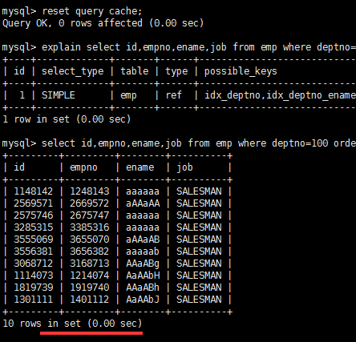Screen dimensions: 356x342
Task: Click empno value 3385316
Action: click(90, 227)
